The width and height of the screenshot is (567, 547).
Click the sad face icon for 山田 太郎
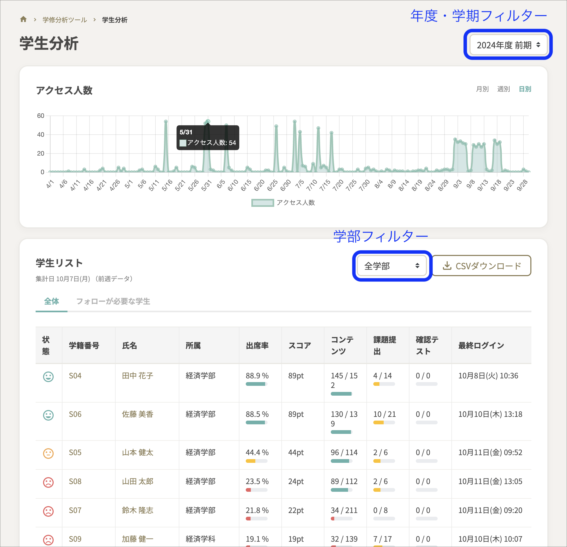48,482
